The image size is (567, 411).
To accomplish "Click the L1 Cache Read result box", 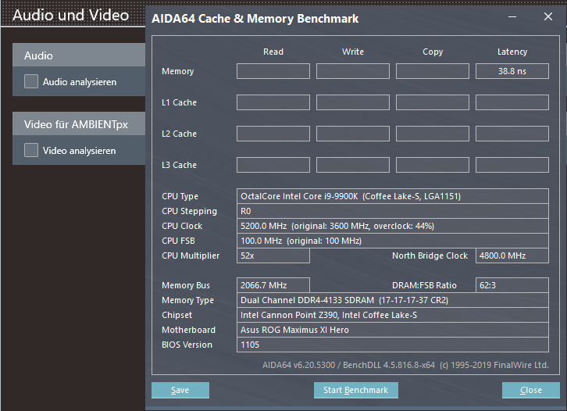I will click(x=273, y=102).
